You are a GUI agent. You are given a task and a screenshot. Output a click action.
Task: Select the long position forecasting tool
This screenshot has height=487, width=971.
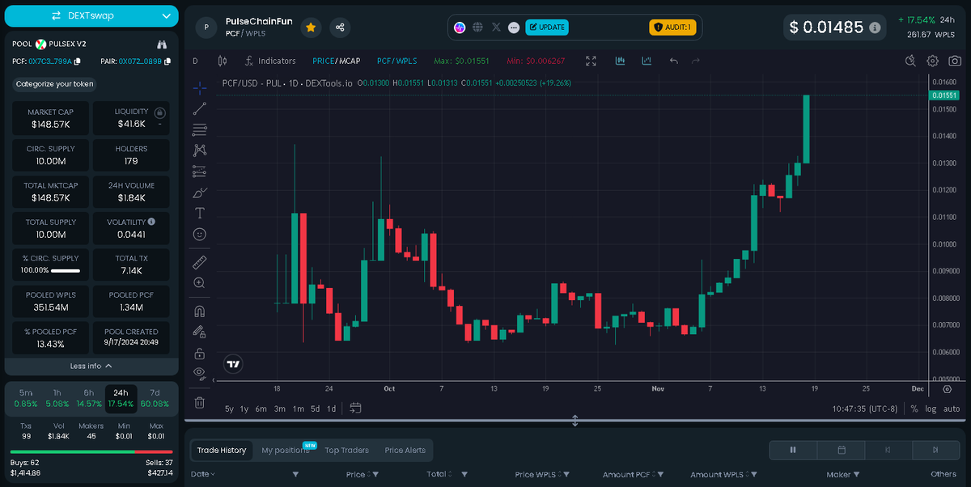coord(200,172)
